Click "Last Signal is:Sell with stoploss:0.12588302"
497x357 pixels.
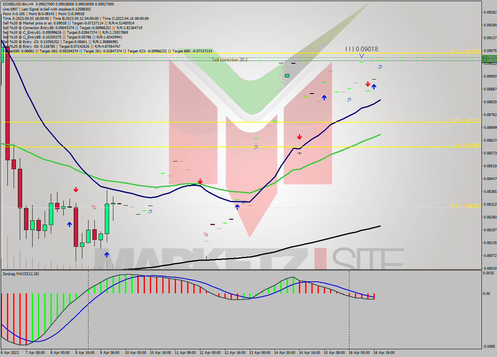(x=56, y=9)
